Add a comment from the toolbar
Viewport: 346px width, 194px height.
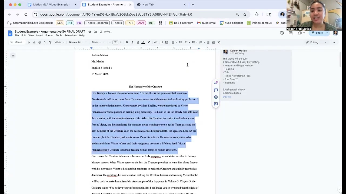coord(161,42)
